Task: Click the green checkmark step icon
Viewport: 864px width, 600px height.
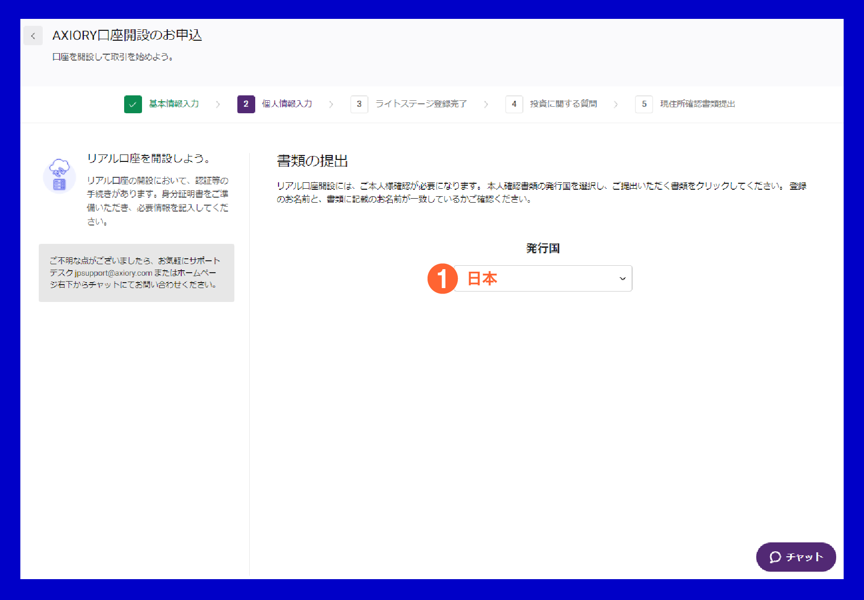Action: pyautogui.click(x=133, y=104)
